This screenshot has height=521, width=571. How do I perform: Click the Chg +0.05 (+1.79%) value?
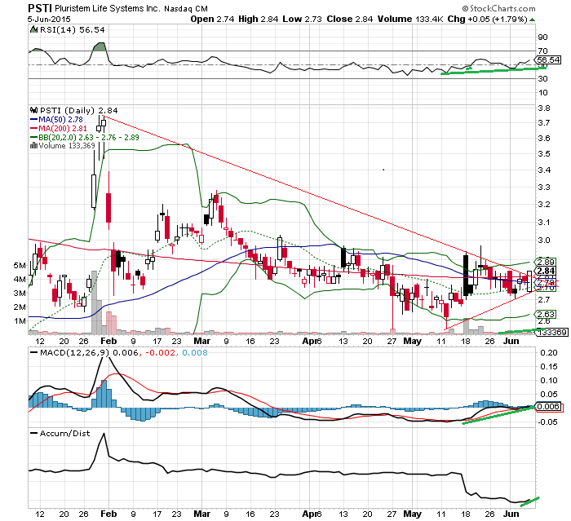pos(487,19)
